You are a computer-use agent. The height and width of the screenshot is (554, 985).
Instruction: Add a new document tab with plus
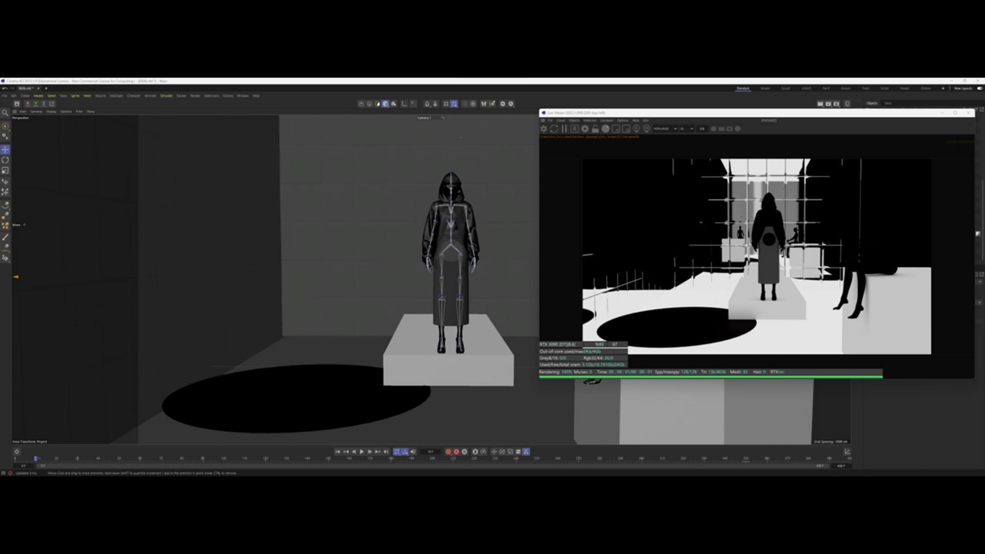click(x=46, y=88)
